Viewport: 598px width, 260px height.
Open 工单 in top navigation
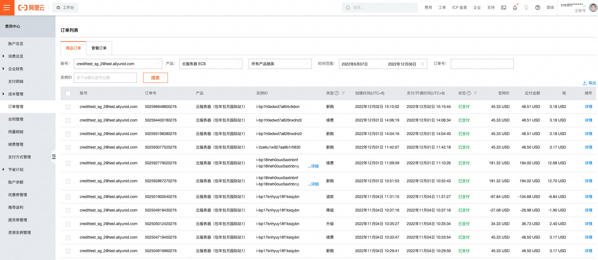[x=442, y=8]
